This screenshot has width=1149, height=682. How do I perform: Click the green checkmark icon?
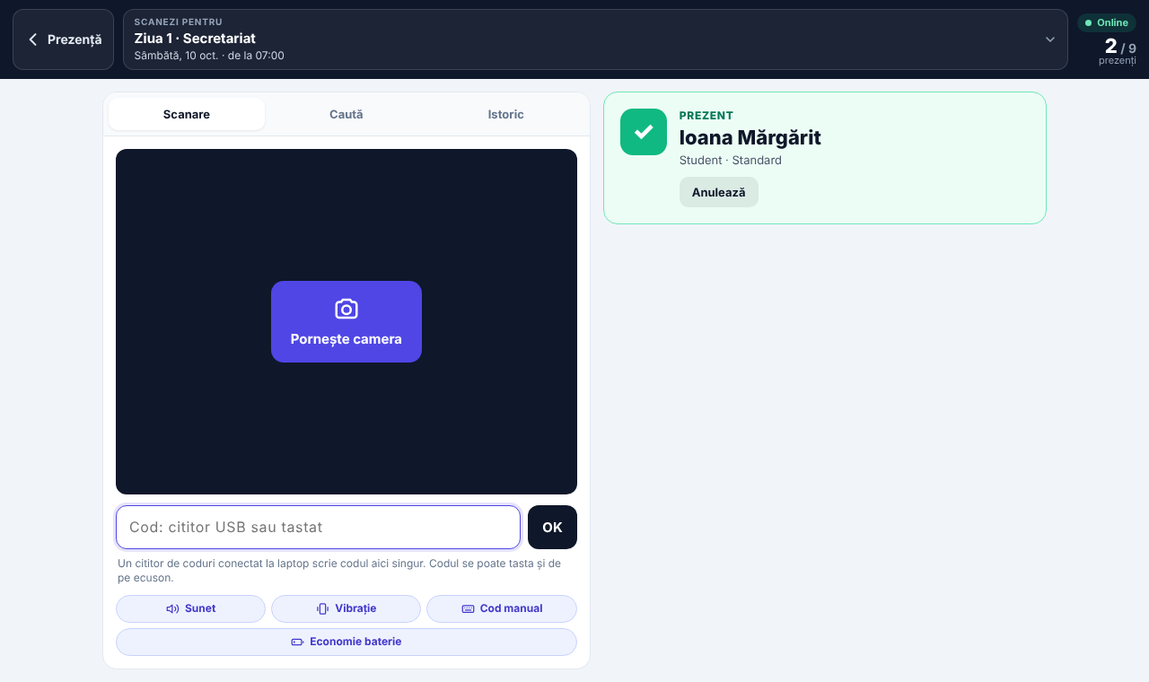point(644,132)
